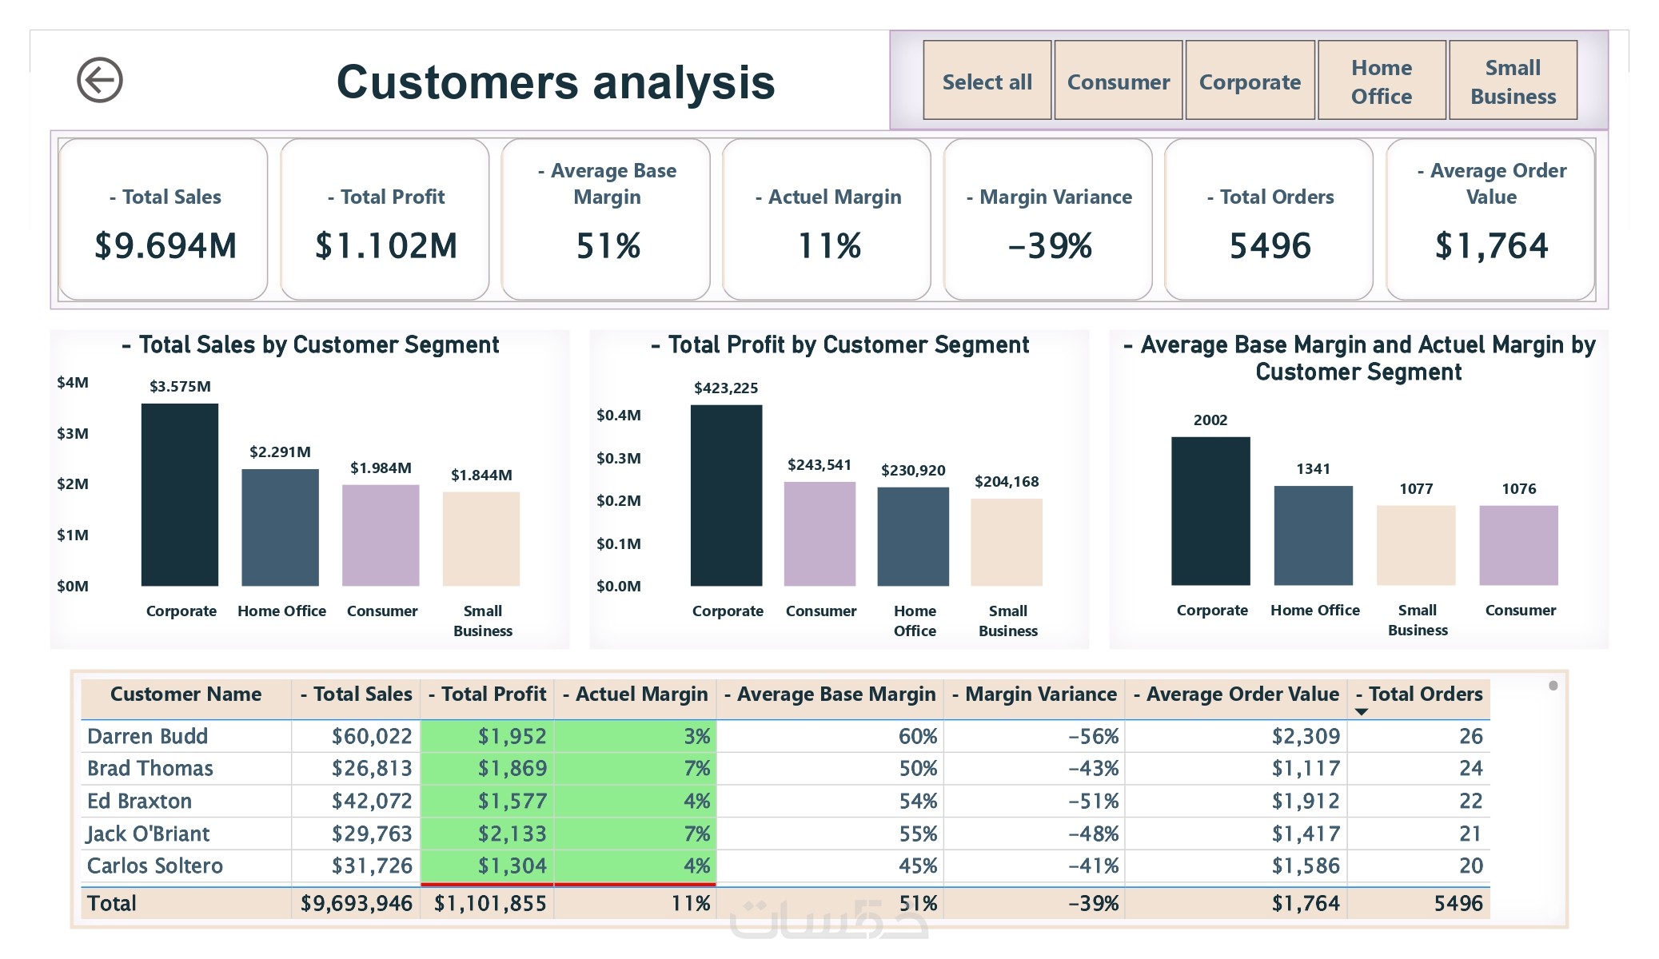Filter by the Consumer segment

[x=1118, y=81]
